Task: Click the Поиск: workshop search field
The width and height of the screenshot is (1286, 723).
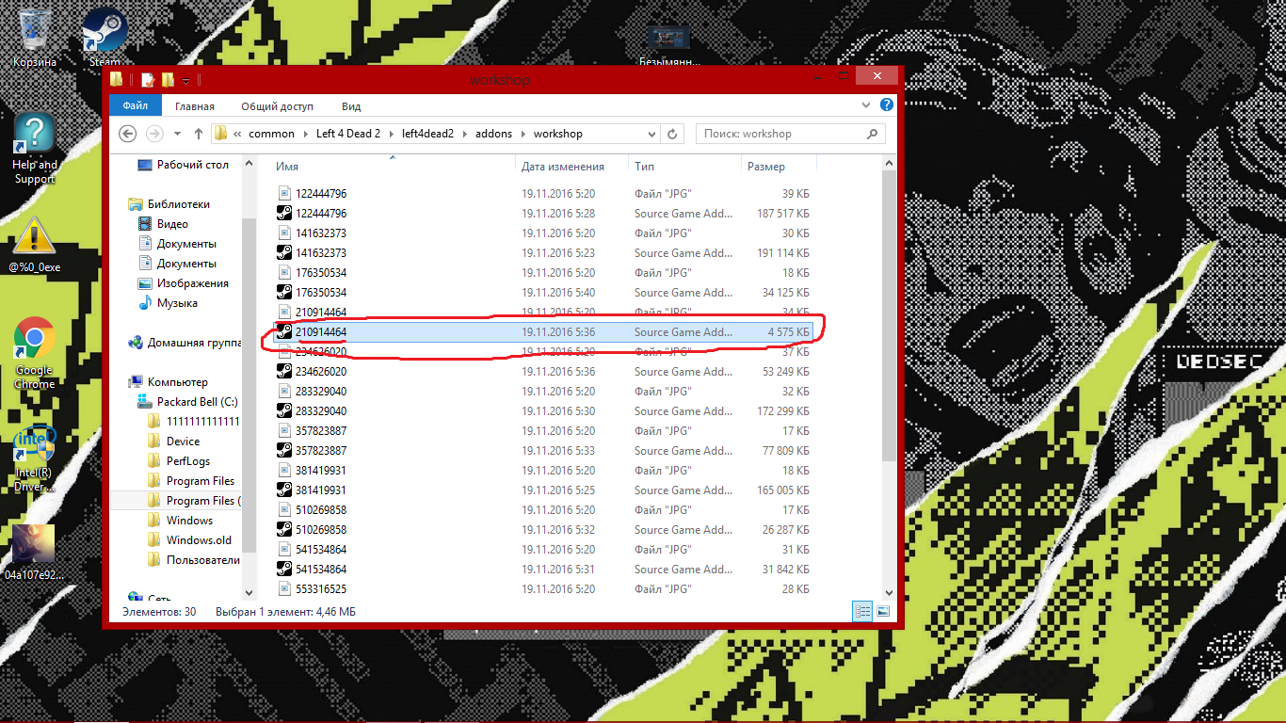Action: 791,134
